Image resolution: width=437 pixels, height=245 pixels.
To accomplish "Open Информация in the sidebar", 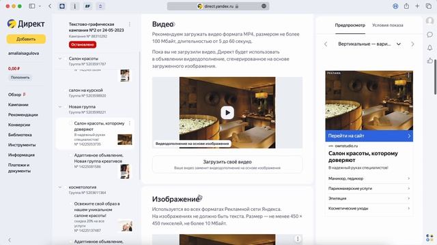I will tap(21, 154).
